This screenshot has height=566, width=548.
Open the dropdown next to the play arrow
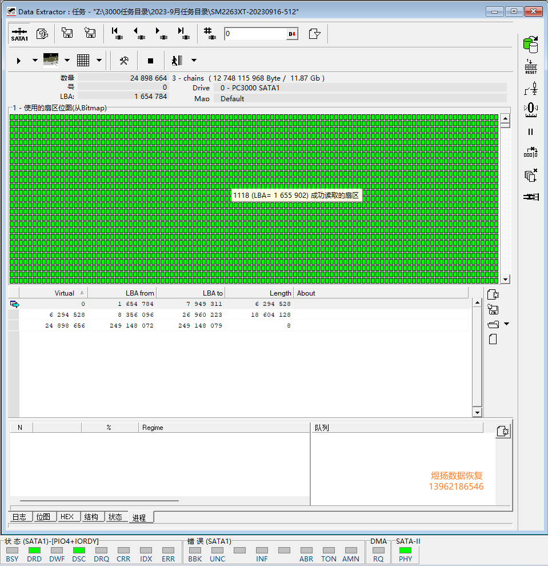(x=35, y=60)
